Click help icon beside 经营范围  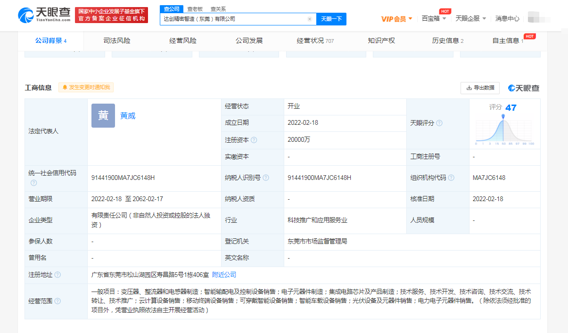click(58, 301)
